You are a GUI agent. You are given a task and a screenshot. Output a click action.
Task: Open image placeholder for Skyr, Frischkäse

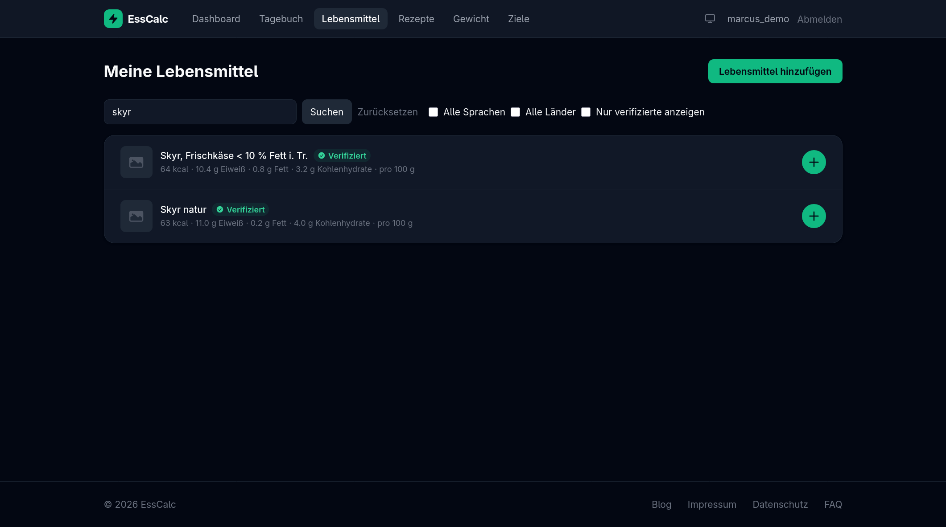(136, 162)
